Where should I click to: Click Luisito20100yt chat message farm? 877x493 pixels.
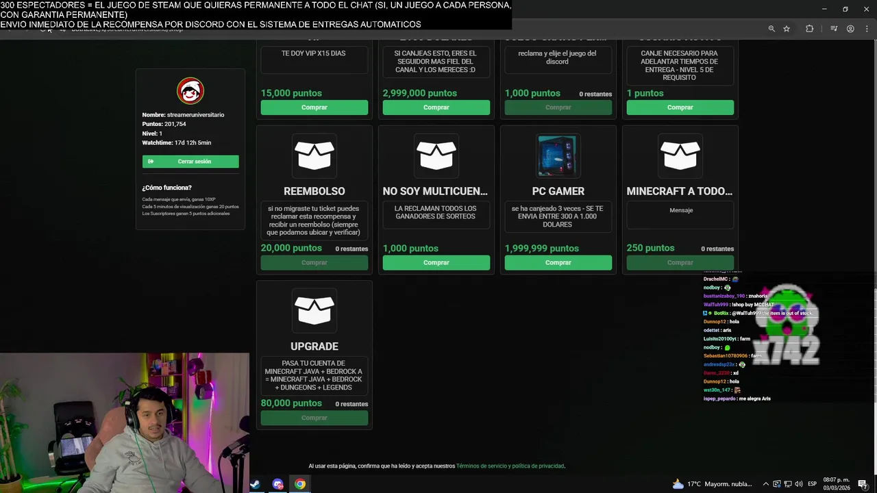tap(727, 339)
